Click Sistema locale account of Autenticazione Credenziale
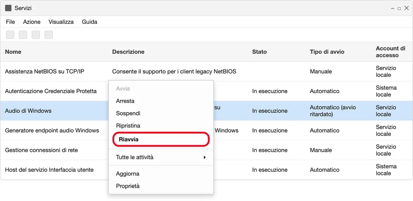 pos(386,91)
